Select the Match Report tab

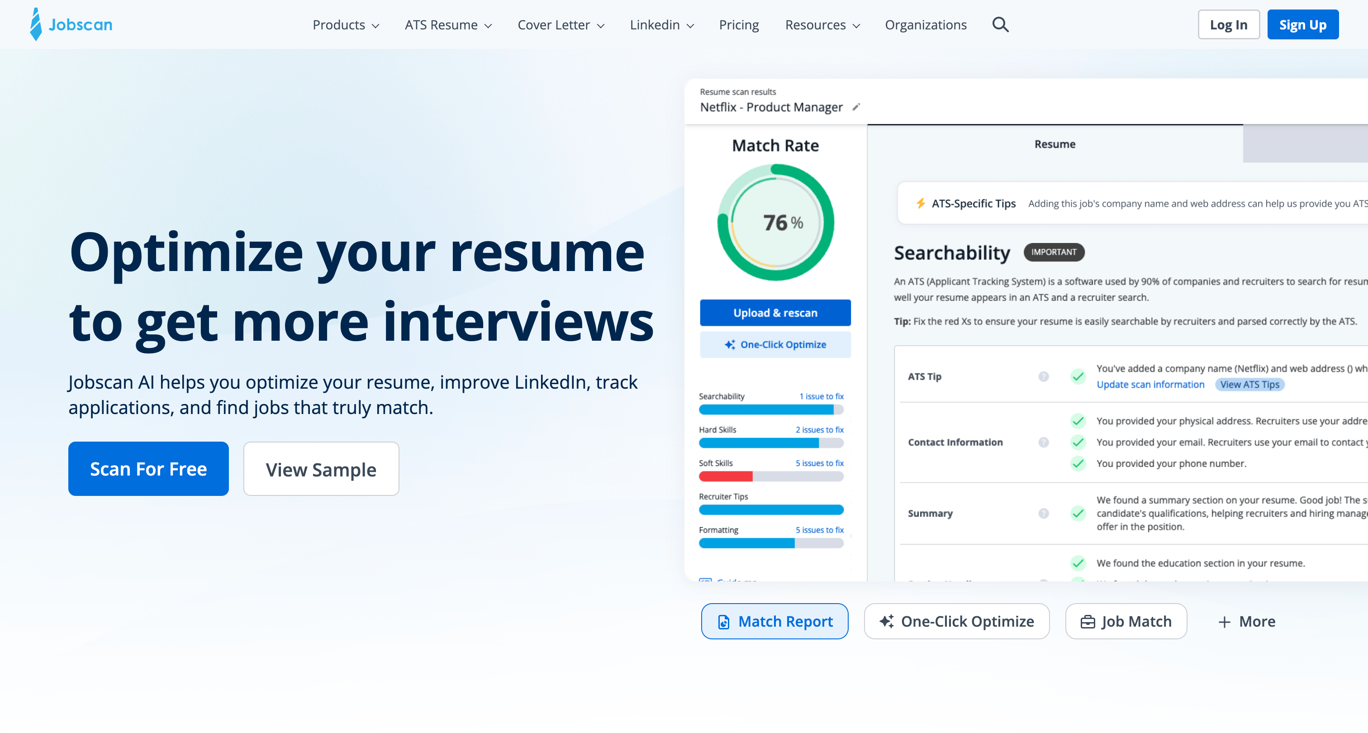[774, 621]
